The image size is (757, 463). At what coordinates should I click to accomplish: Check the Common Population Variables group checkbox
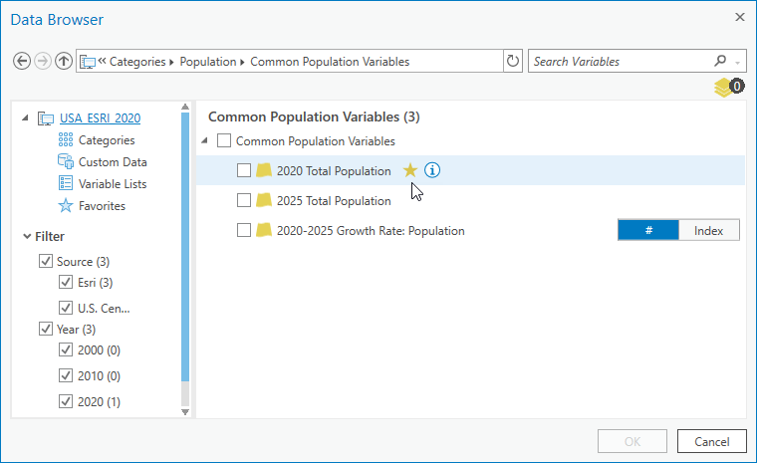[x=224, y=140]
